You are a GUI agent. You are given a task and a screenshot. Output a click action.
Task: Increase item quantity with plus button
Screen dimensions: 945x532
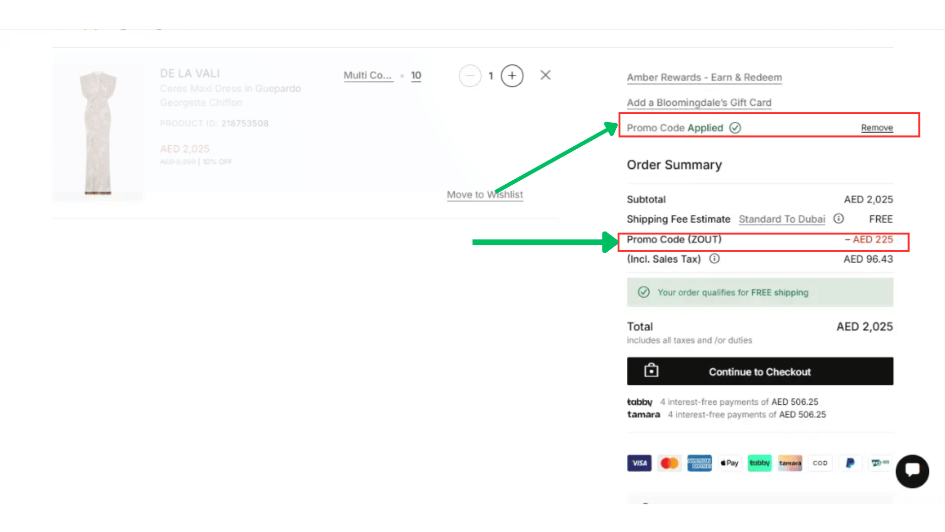pyautogui.click(x=512, y=76)
